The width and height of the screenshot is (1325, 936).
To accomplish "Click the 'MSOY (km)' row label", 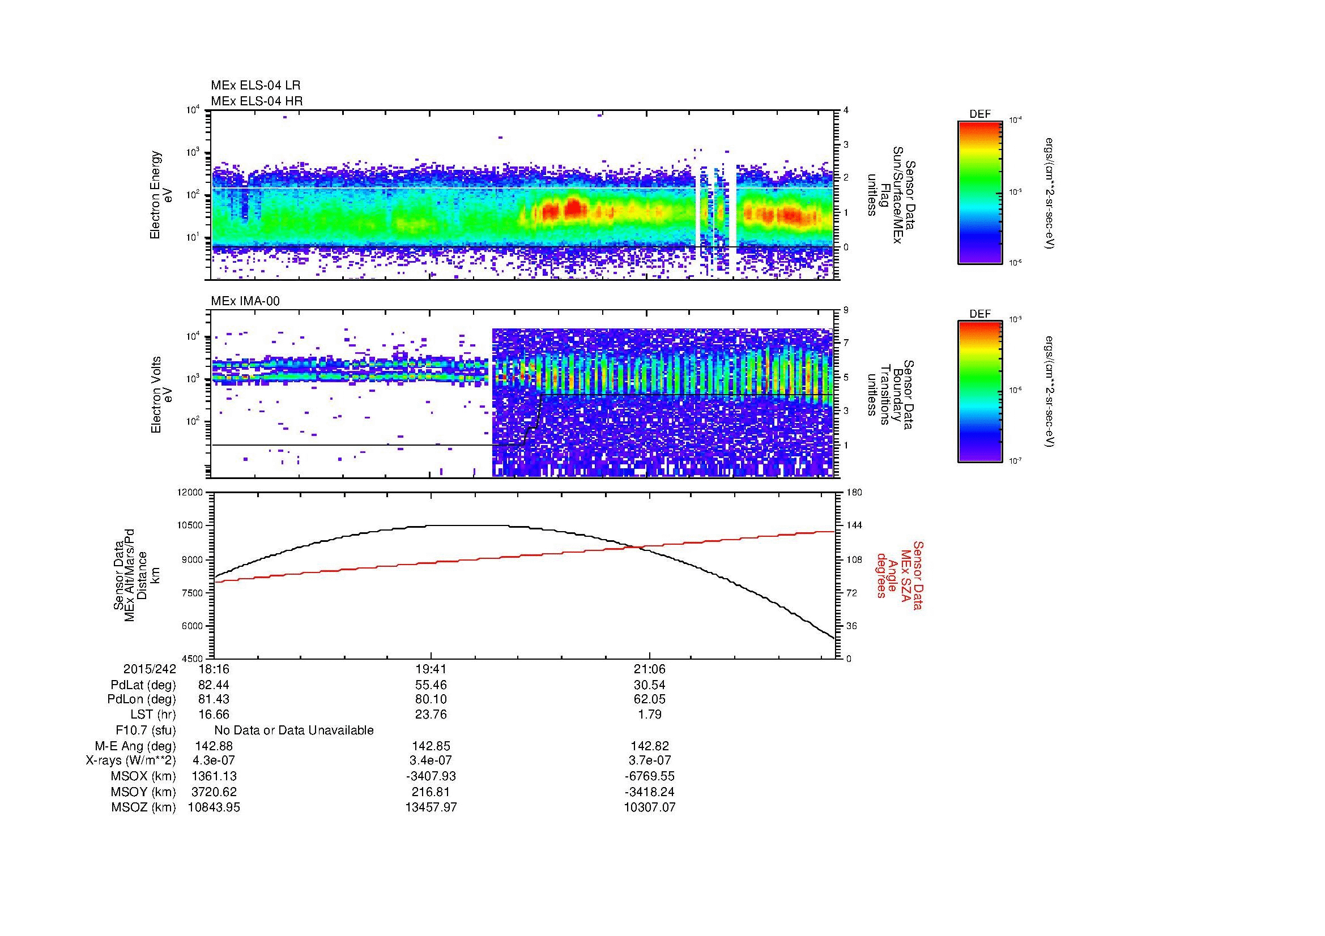I will point(143,792).
